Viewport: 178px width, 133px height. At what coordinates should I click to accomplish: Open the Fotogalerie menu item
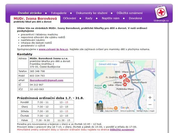pyautogui.click(x=59, y=13)
